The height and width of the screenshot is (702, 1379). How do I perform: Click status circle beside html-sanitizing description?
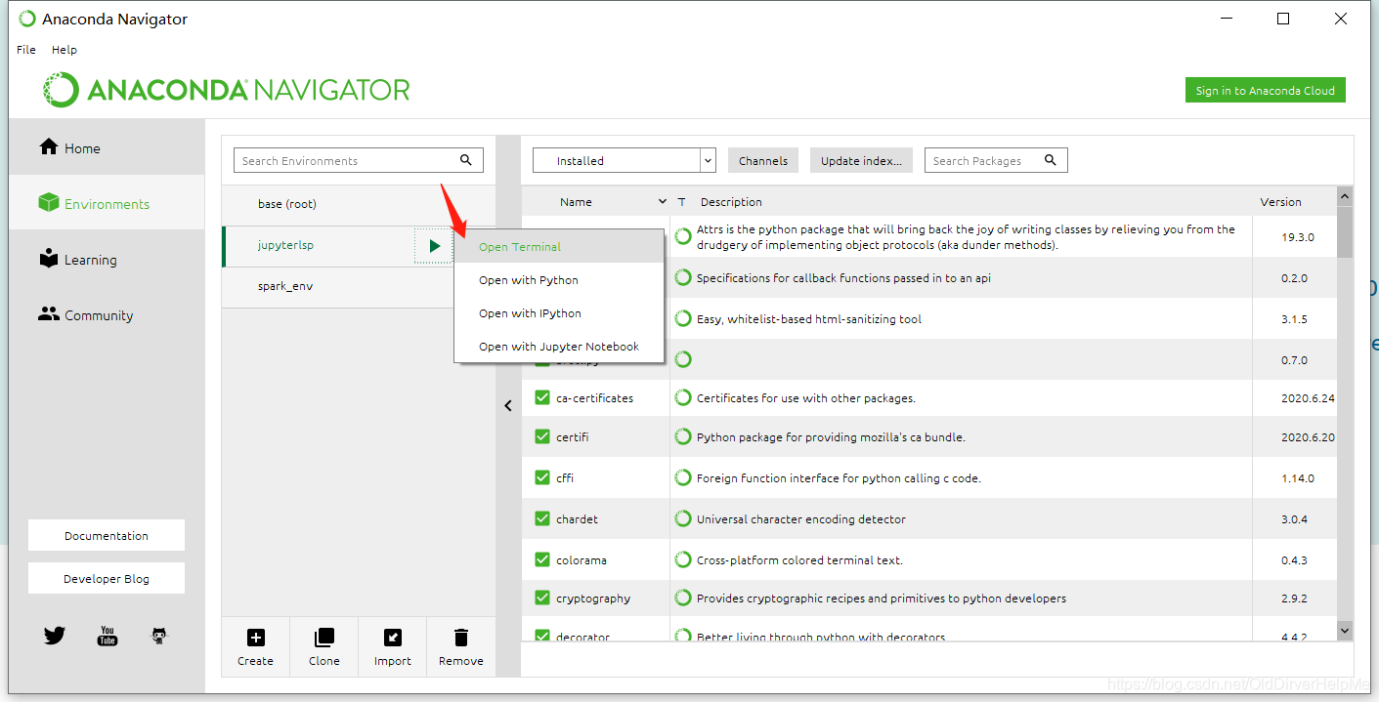pos(683,318)
